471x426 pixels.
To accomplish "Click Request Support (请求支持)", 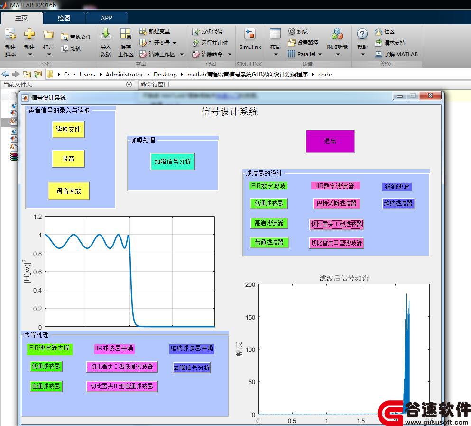I will click(x=390, y=43).
